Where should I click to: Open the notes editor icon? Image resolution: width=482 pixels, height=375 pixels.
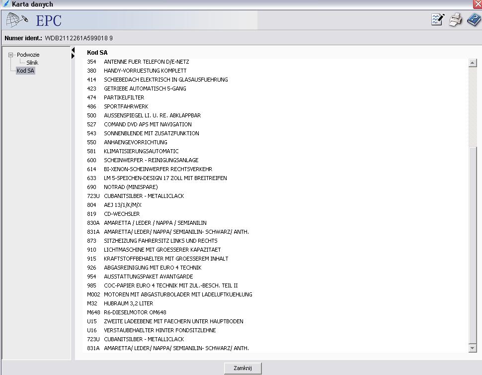tap(437, 20)
